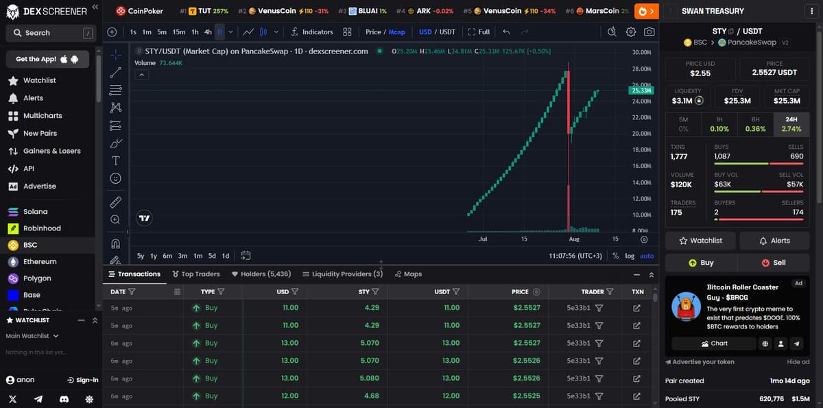Click the green Buy button

(x=701, y=263)
